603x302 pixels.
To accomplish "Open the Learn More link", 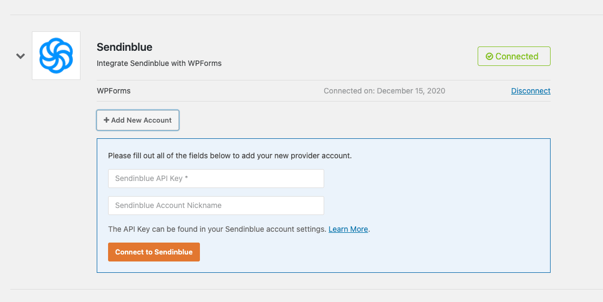I will [348, 229].
